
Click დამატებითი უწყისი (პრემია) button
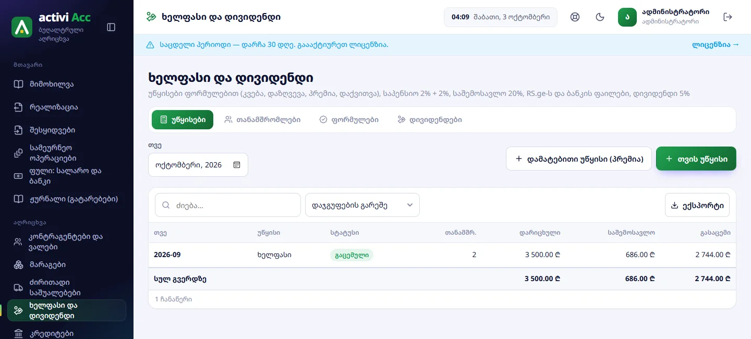pyautogui.click(x=579, y=159)
